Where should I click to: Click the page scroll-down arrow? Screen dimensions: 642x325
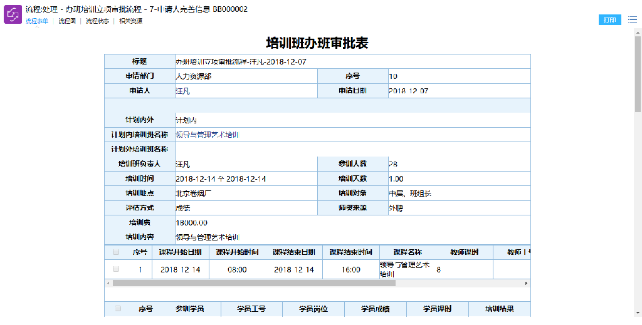click(x=638, y=312)
